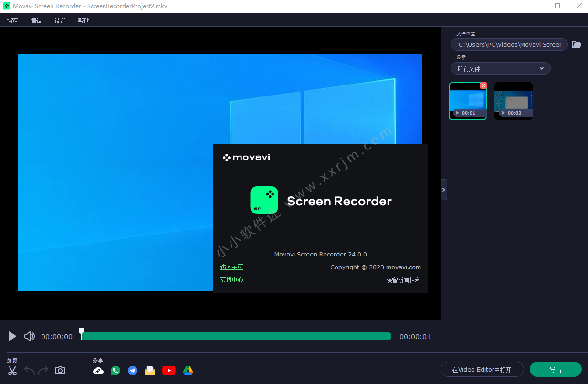Upload the recording to Google Drive
This screenshot has width=588, height=384.
188,371
